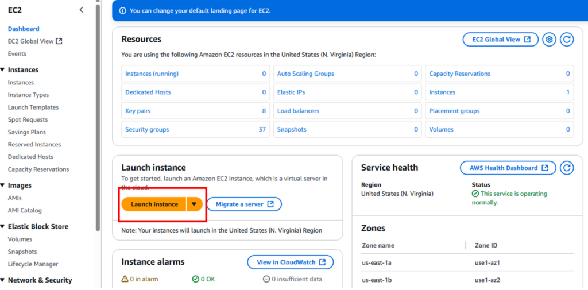
Task: Open Snapshots in the sidebar
Action: click(x=22, y=252)
